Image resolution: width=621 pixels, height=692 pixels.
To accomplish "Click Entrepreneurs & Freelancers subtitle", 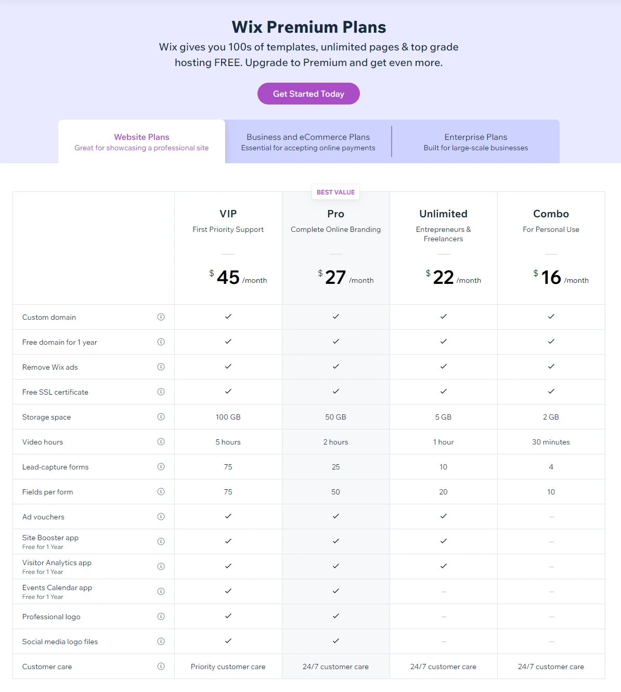I will [x=444, y=234].
